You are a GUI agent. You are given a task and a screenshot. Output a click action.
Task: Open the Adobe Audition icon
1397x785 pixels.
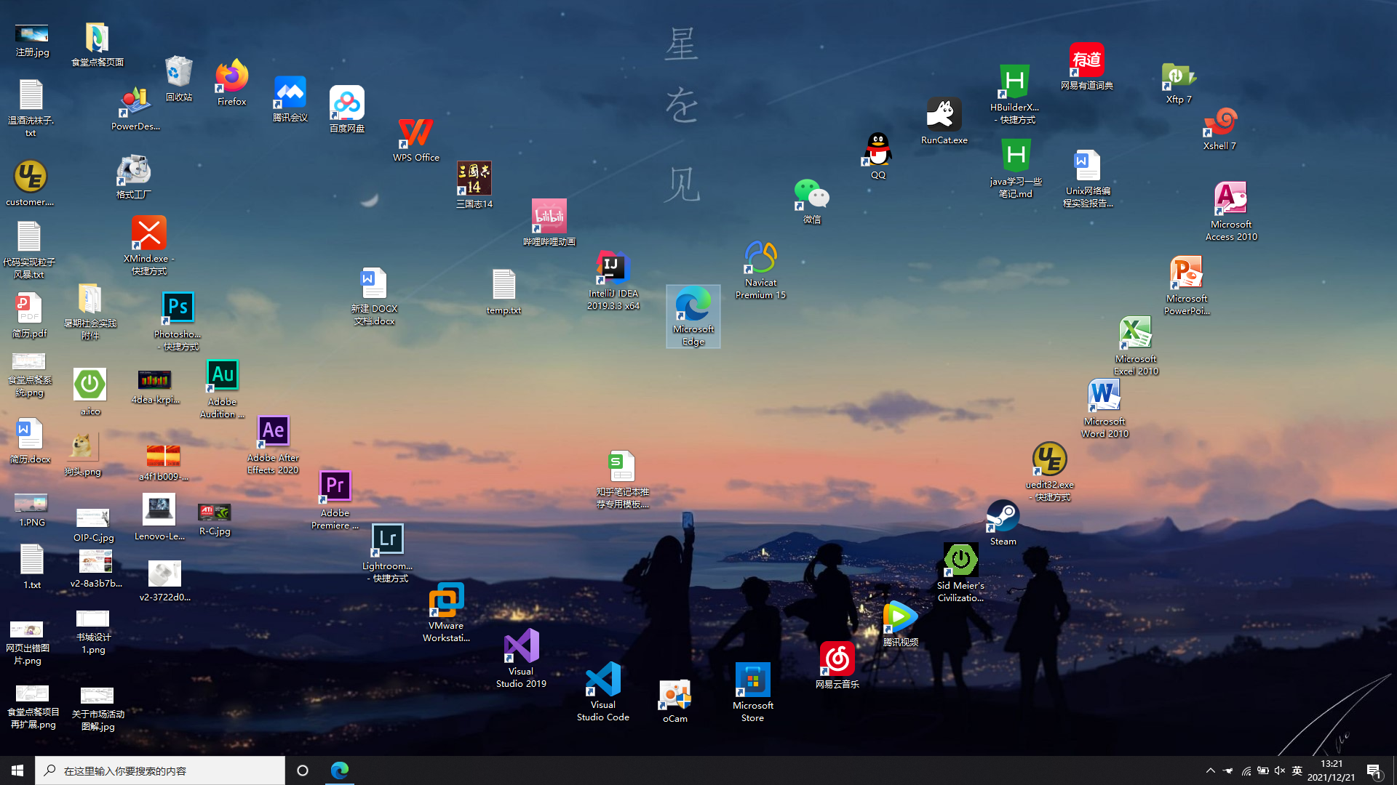[223, 389]
